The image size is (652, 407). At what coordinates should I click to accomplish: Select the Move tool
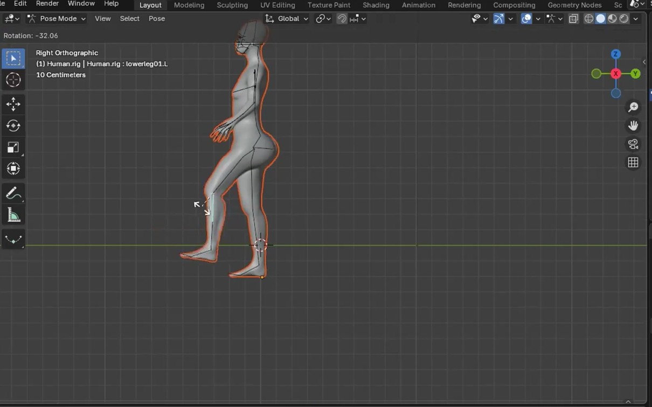(13, 104)
